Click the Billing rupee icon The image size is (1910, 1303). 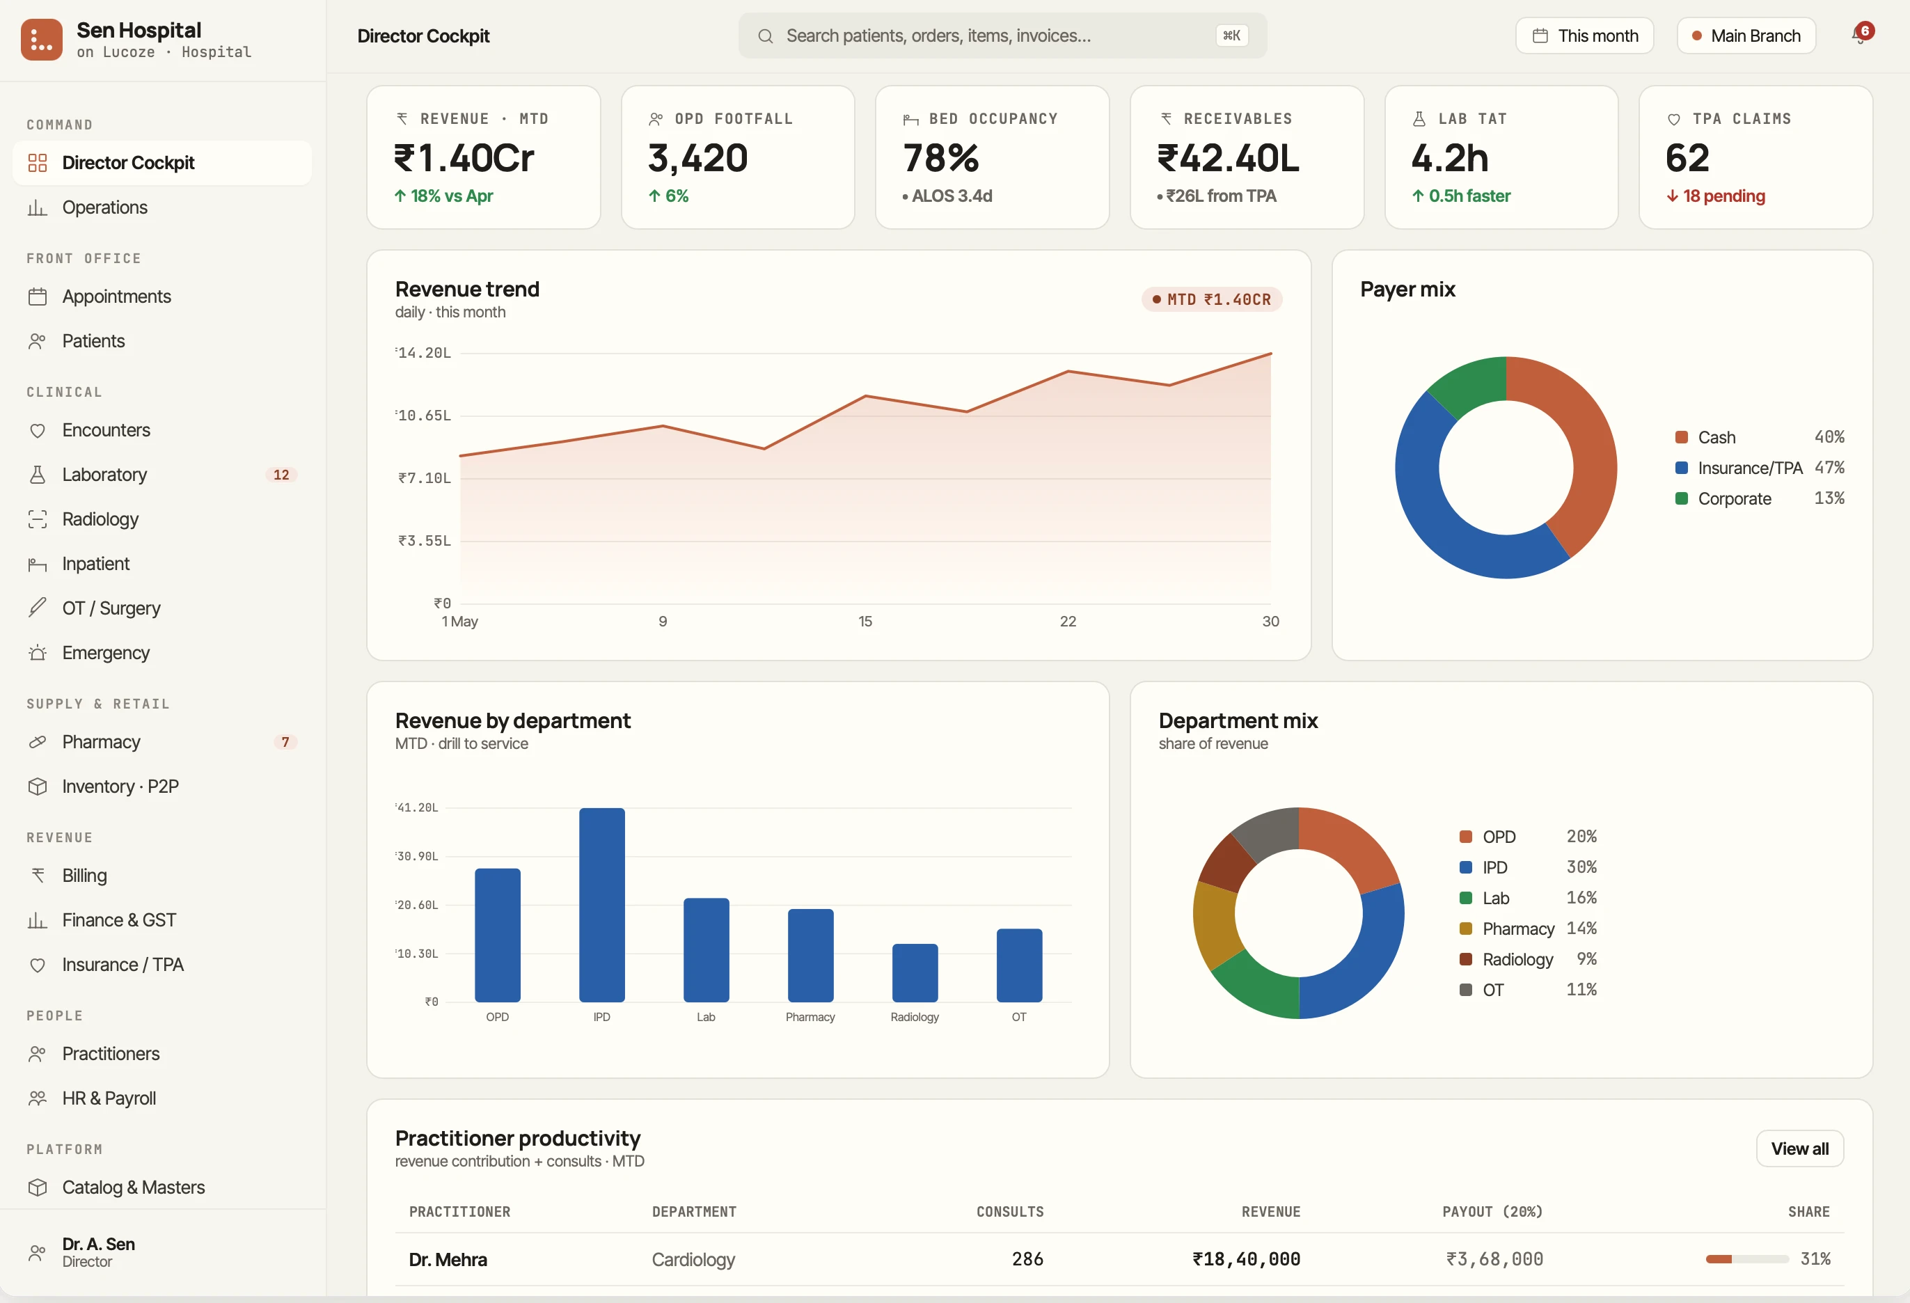coord(37,876)
